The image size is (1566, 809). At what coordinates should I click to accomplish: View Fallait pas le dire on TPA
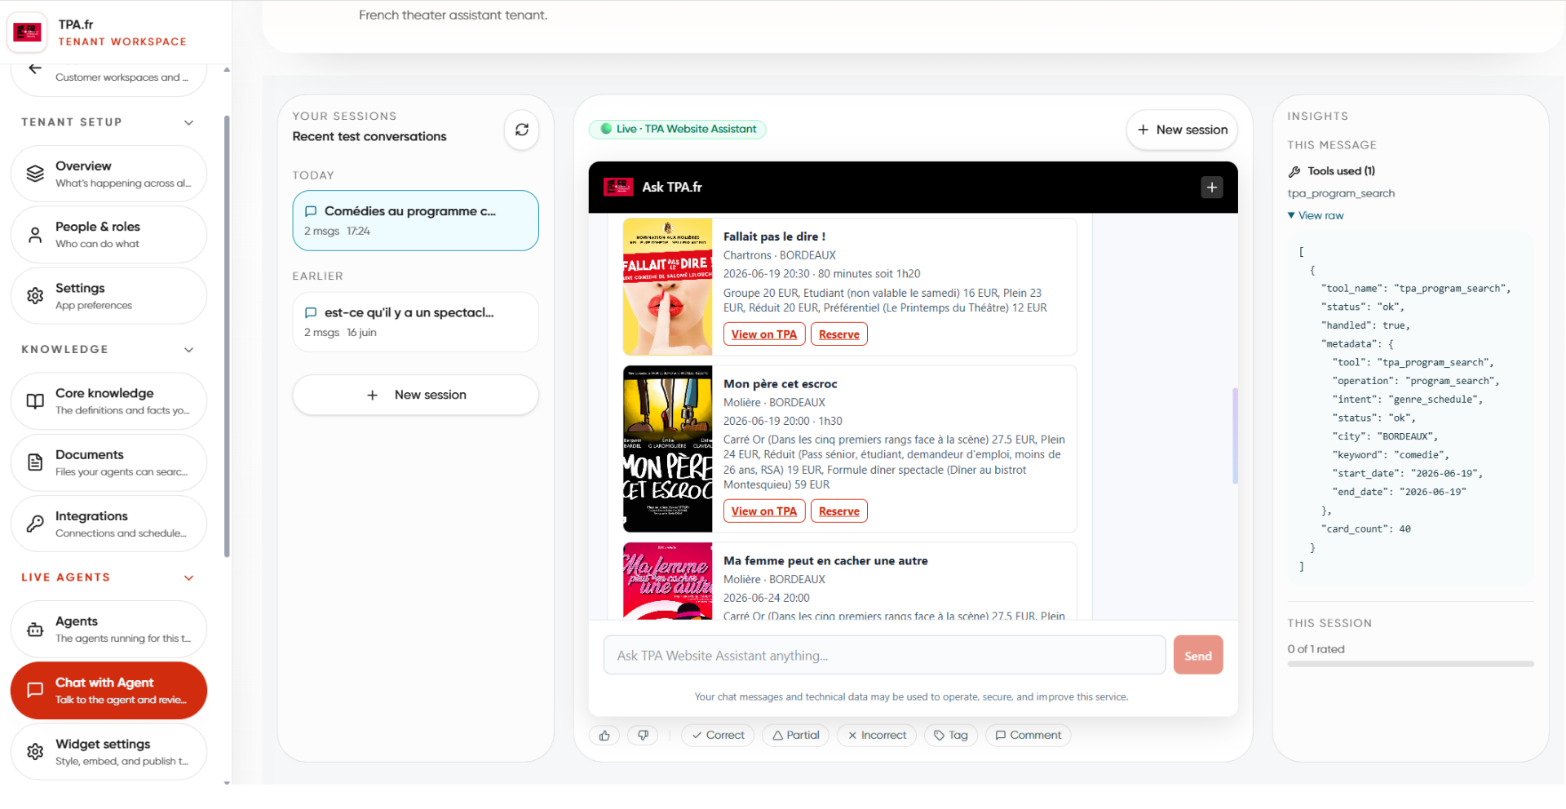[x=764, y=334]
